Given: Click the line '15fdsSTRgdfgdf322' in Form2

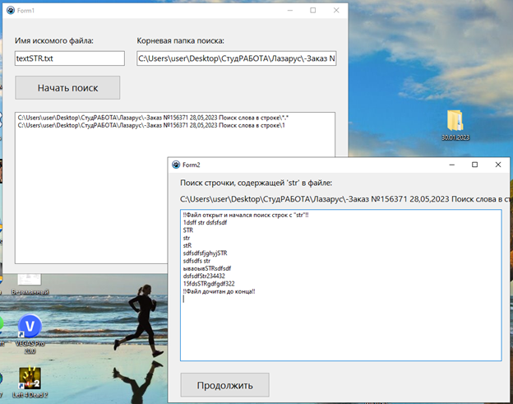Looking at the screenshot, I should (x=209, y=284).
